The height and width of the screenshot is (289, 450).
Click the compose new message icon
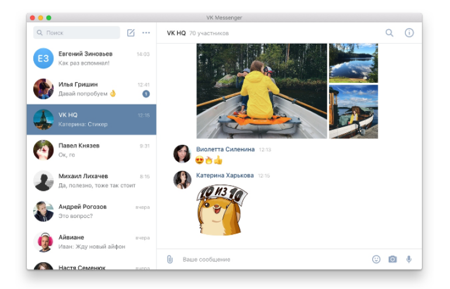pos(131,33)
